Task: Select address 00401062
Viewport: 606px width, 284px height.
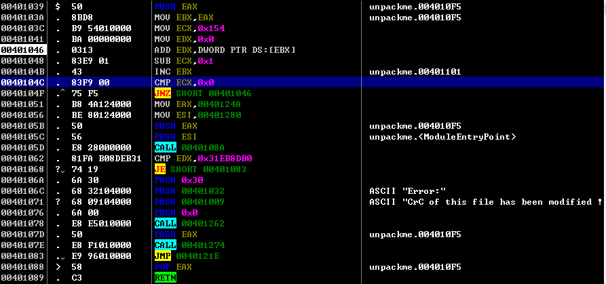Action: (23, 158)
